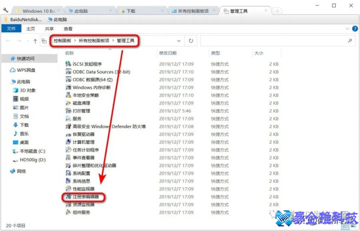The height and width of the screenshot is (231, 360).
Task: Click the 恢复驱动器 icon
Action: [68, 134]
